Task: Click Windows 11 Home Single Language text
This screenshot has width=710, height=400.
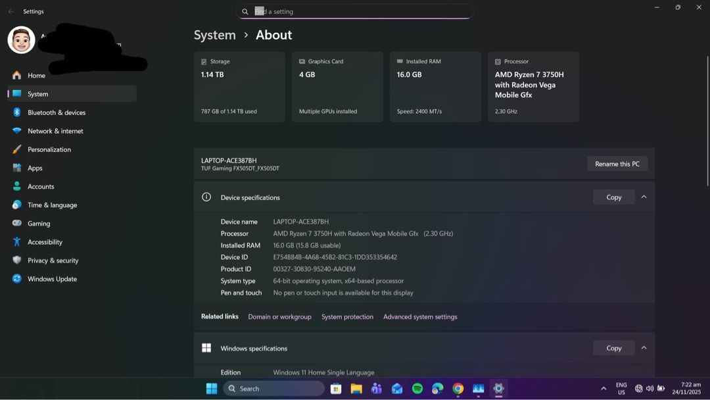Action: [323, 372]
